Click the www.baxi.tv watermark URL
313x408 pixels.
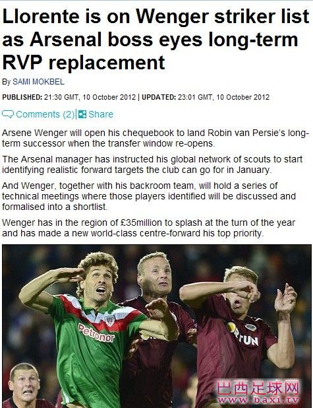point(258,400)
